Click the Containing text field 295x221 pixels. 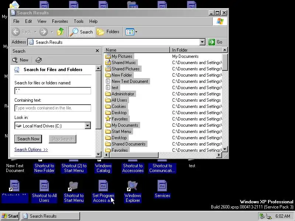[53, 108]
